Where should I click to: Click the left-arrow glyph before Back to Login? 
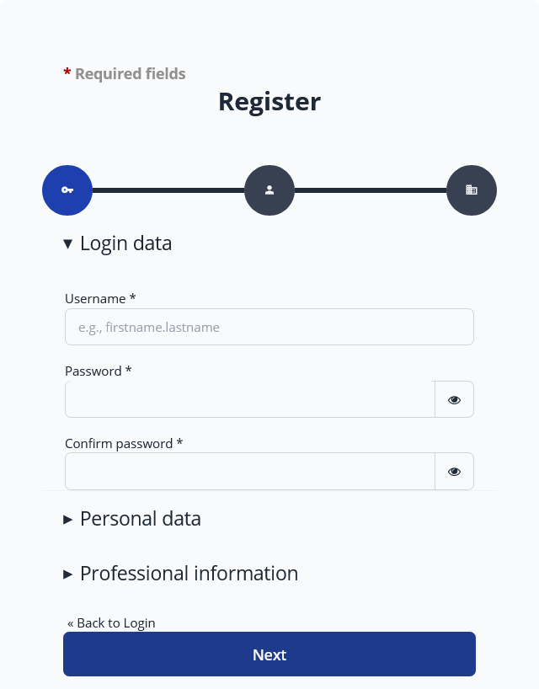[x=71, y=622]
